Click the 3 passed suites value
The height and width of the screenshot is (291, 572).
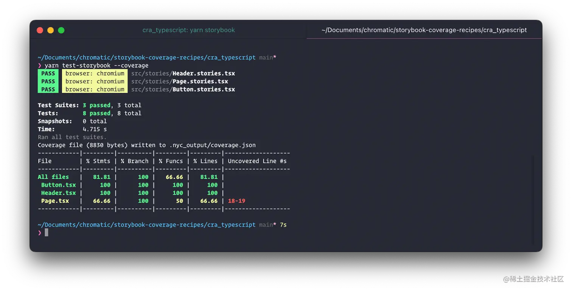point(96,105)
